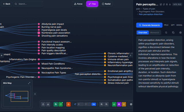184x112 pixels.
Task: Collapse the Inflammatory Pain Origins node
Action: [39, 59]
